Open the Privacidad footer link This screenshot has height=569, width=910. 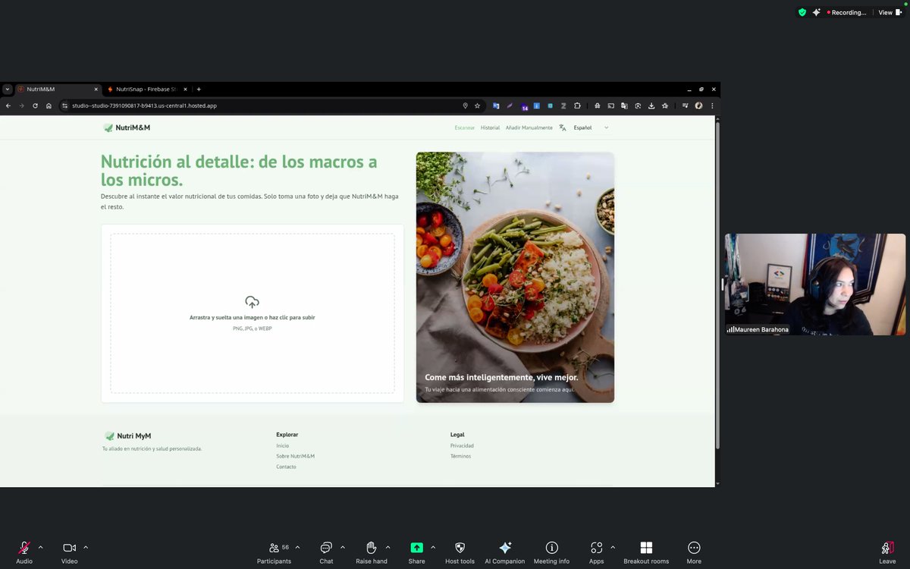[x=462, y=446]
